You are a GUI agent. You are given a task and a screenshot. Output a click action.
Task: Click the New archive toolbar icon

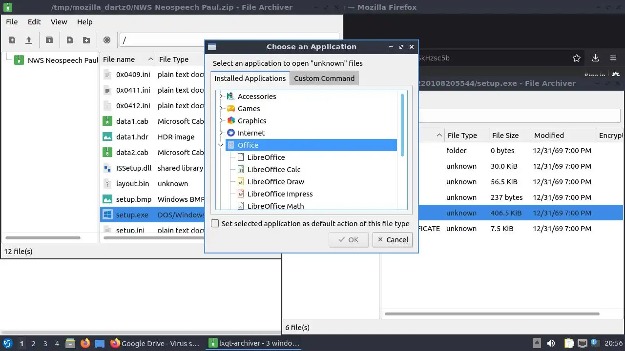click(12, 40)
